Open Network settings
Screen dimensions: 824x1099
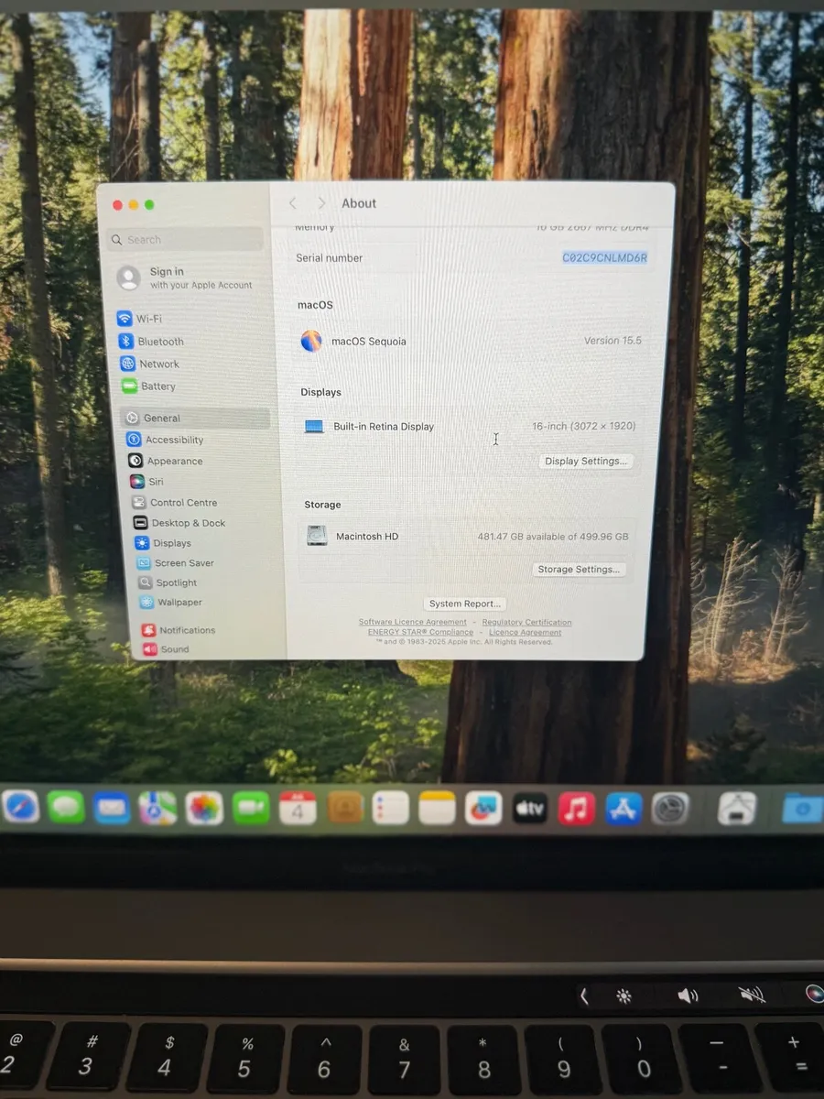[x=157, y=363]
